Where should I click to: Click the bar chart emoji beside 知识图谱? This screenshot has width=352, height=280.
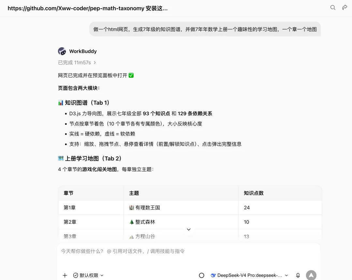[61, 103]
